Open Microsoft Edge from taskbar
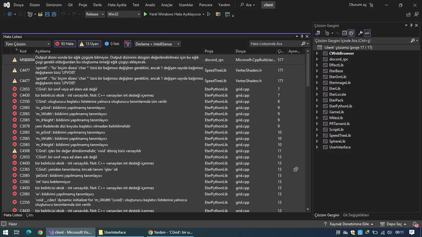The image size is (422, 237). 29,232
